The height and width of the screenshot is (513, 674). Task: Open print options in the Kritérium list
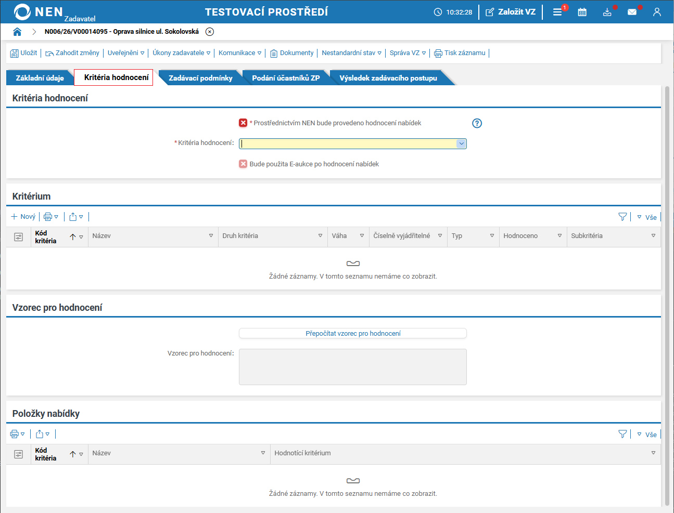[51, 217]
